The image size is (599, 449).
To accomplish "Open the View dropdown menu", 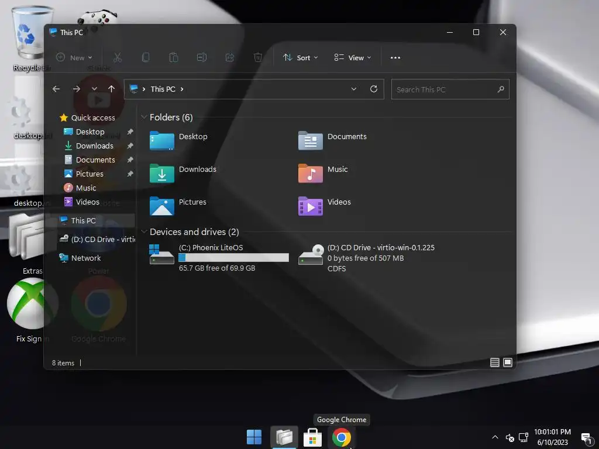I will [x=352, y=58].
